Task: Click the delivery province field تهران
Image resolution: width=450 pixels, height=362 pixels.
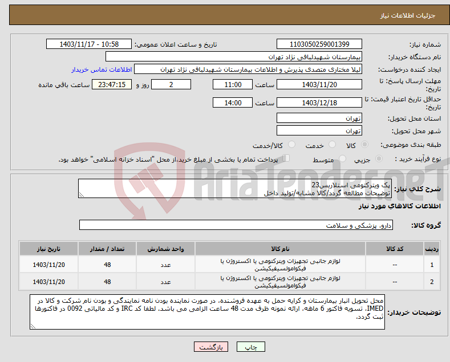Action: click(x=319, y=118)
